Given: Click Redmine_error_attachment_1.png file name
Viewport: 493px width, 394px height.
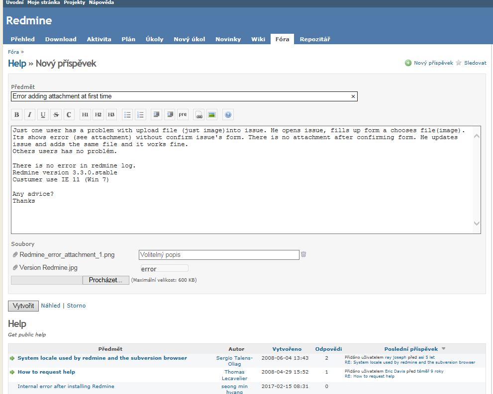Looking at the screenshot, I should tap(67, 254).
